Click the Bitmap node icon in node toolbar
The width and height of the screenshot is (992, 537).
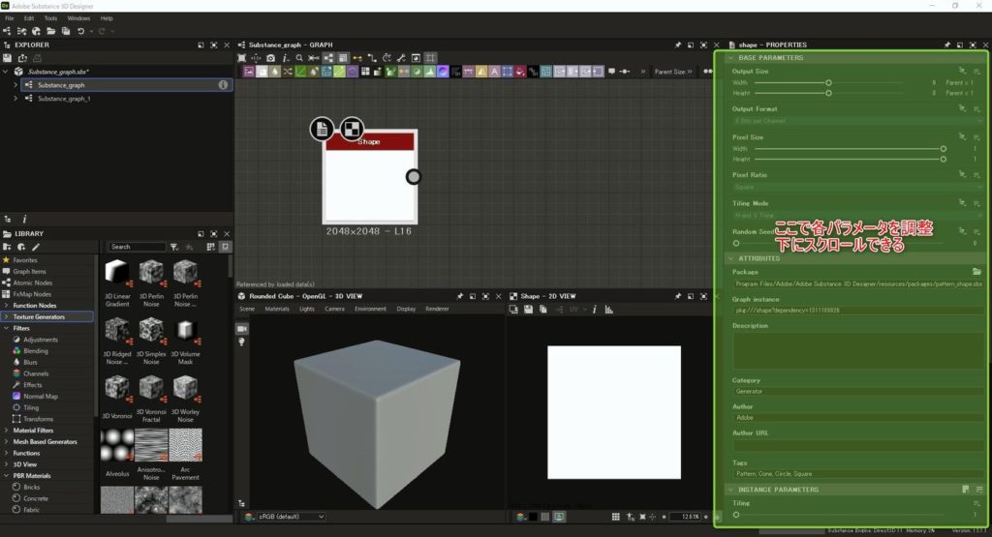(x=249, y=72)
